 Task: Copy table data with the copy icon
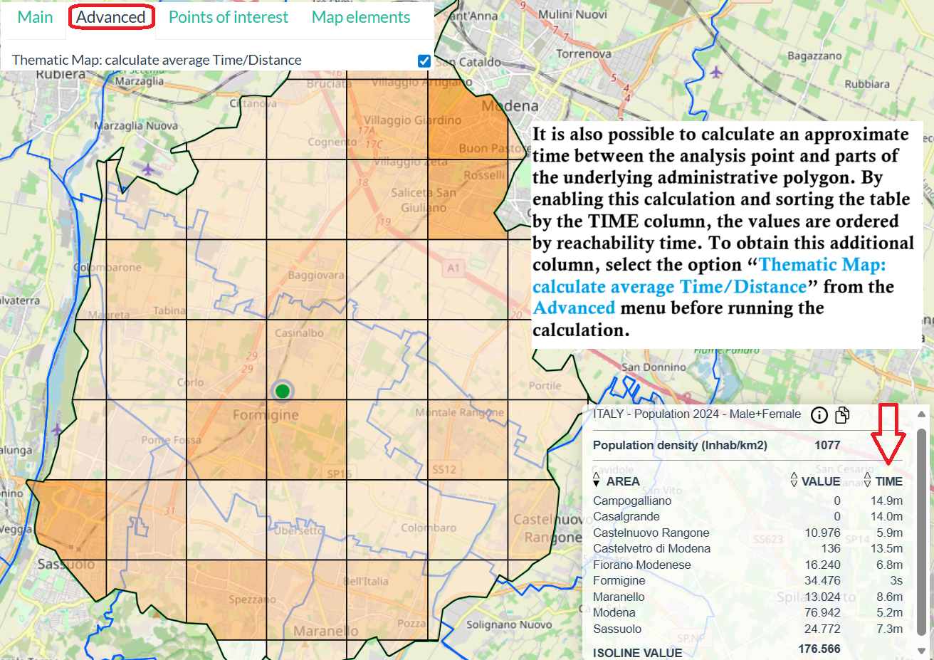pos(842,415)
